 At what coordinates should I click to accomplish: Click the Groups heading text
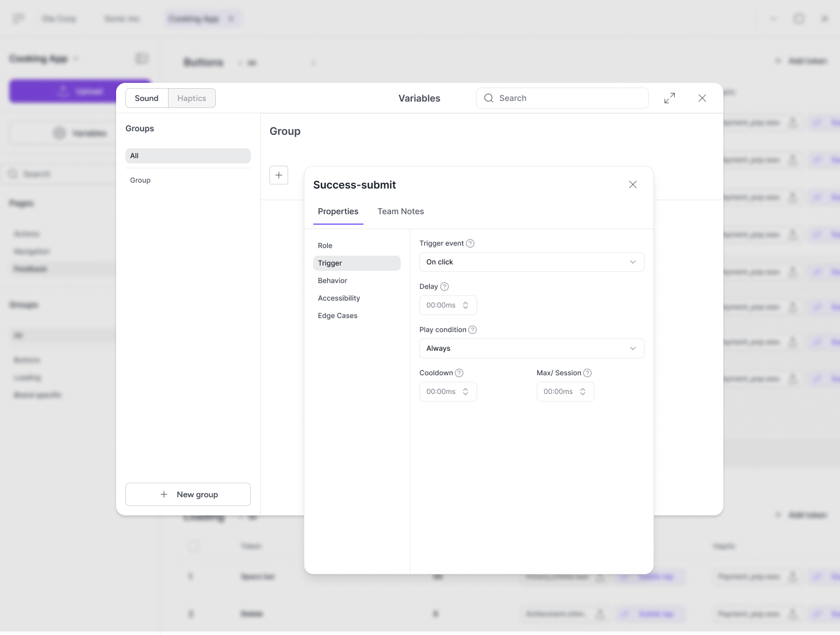(140, 128)
